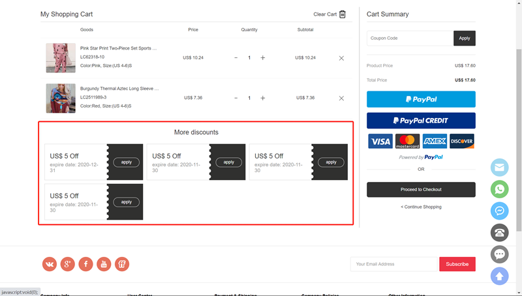Open Pink Star Print product thumbnail
Image resolution: width=522 pixels, height=296 pixels.
tap(61, 58)
